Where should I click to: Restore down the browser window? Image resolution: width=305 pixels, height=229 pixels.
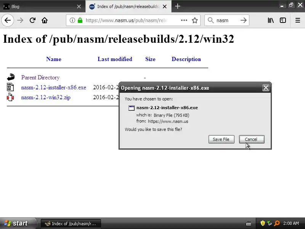coord(291,5)
